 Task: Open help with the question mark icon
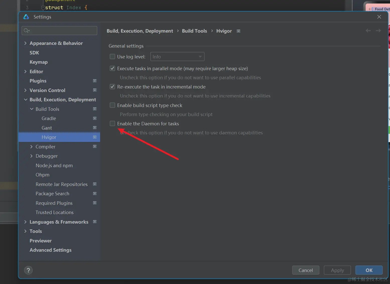[28, 270]
